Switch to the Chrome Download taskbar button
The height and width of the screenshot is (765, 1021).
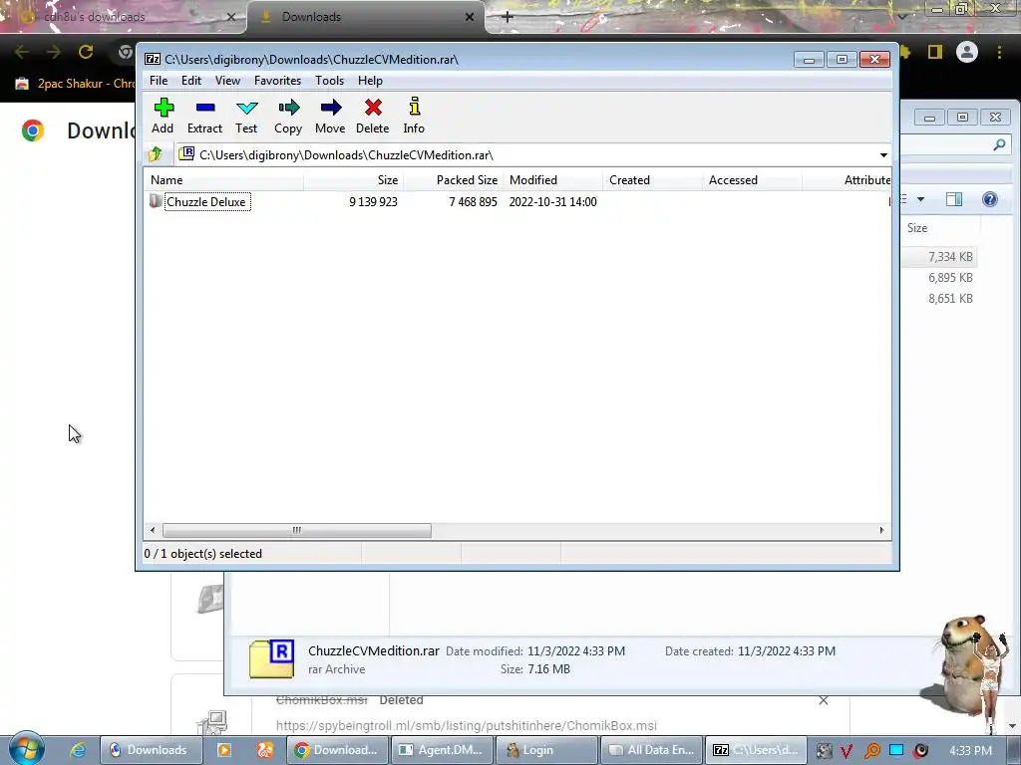[338, 750]
